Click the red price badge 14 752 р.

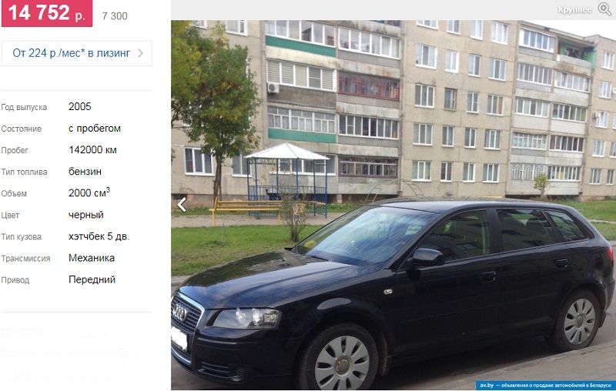(47, 13)
